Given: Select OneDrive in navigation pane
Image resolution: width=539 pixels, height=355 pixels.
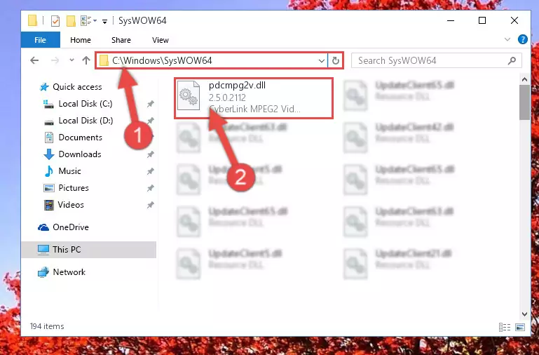Looking at the screenshot, I should tap(71, 227).
